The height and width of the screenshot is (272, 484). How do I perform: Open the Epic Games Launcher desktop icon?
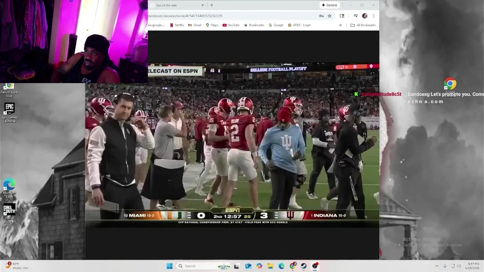tap(9, 113)
